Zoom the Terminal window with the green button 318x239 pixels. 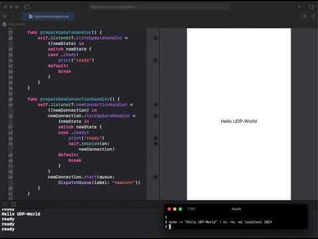pyautogui.click(x=180, y=209)
